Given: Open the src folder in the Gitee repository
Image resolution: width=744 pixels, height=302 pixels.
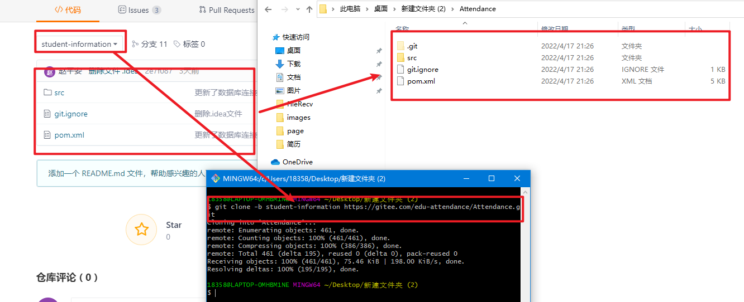Looking at the screenshot, I should coord(59,92).
